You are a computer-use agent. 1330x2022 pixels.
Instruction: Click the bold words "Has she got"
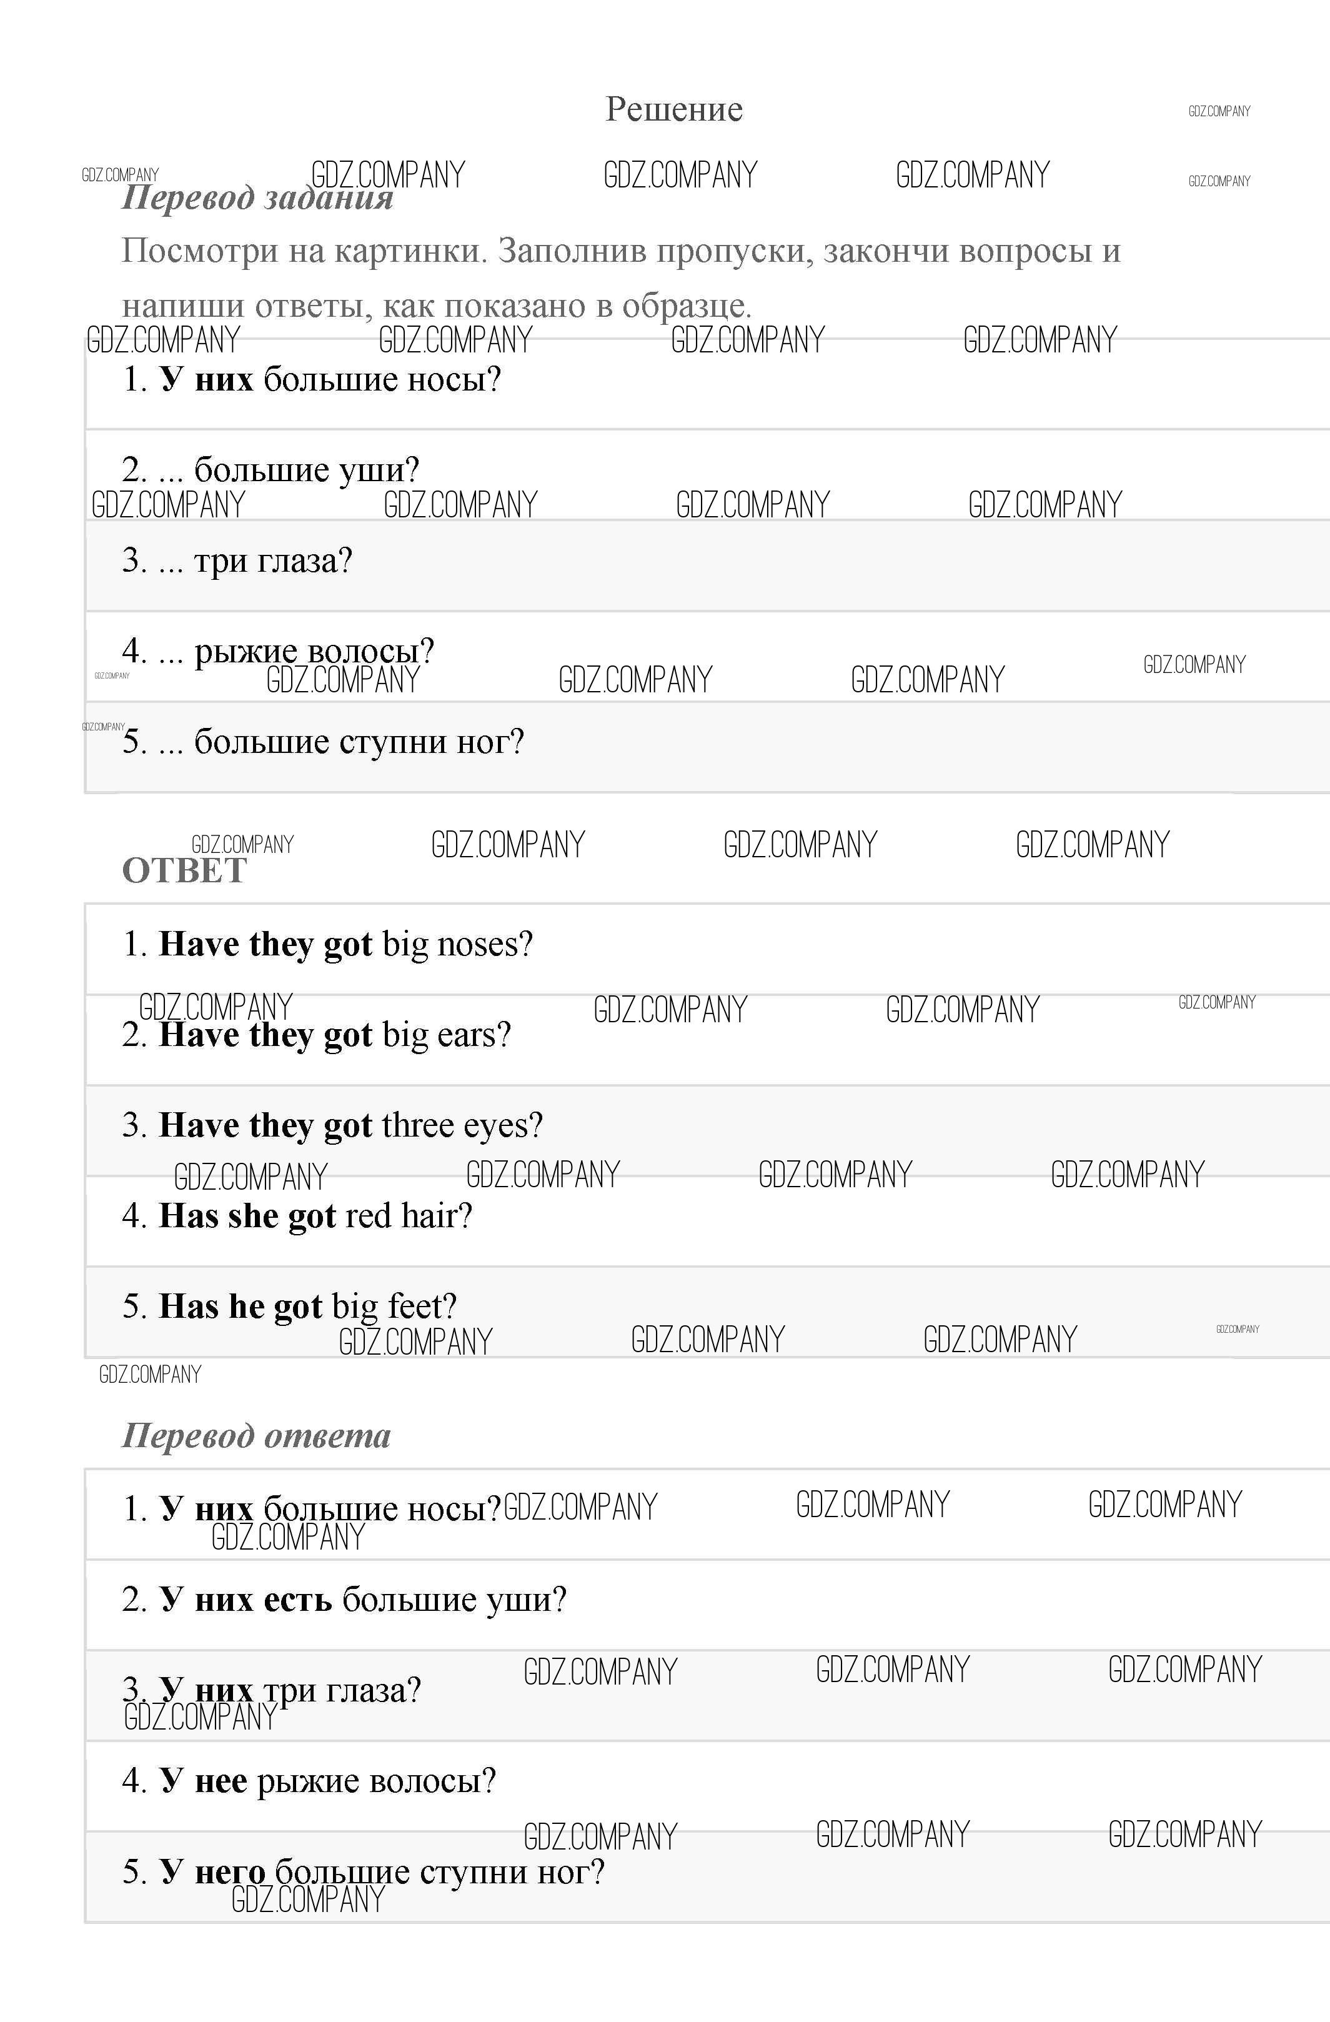(x=247, y=1217)
